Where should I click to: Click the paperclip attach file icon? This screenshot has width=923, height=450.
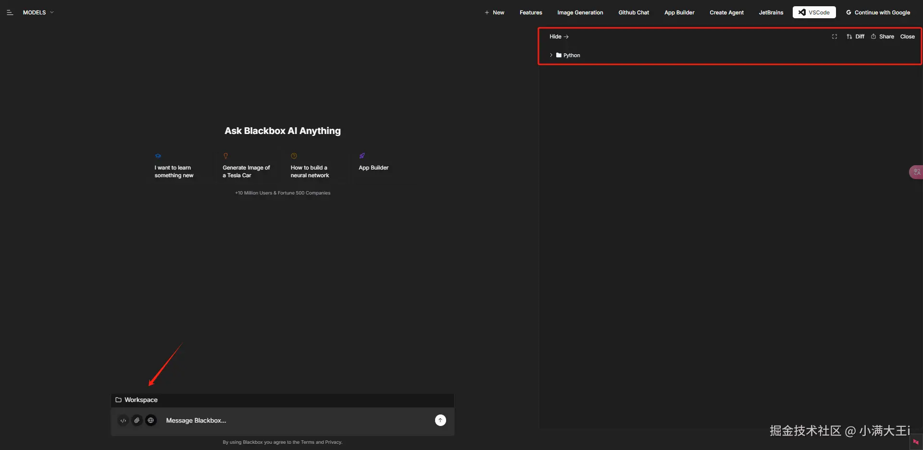(x=137, y=421)
